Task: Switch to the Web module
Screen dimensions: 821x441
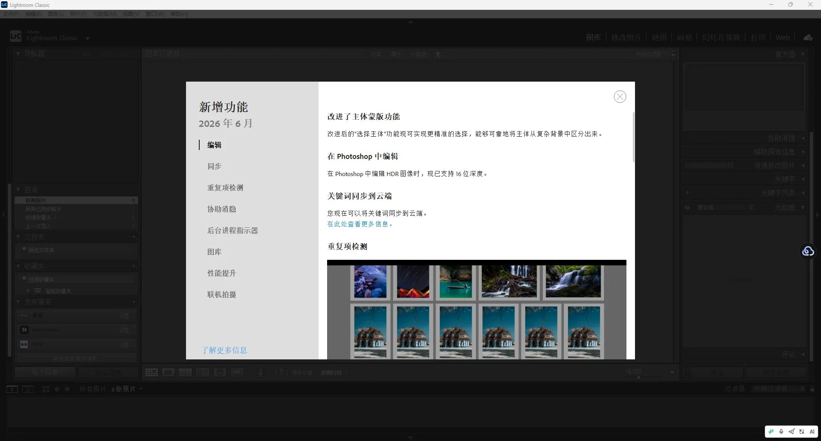Action: pos(783,38)
